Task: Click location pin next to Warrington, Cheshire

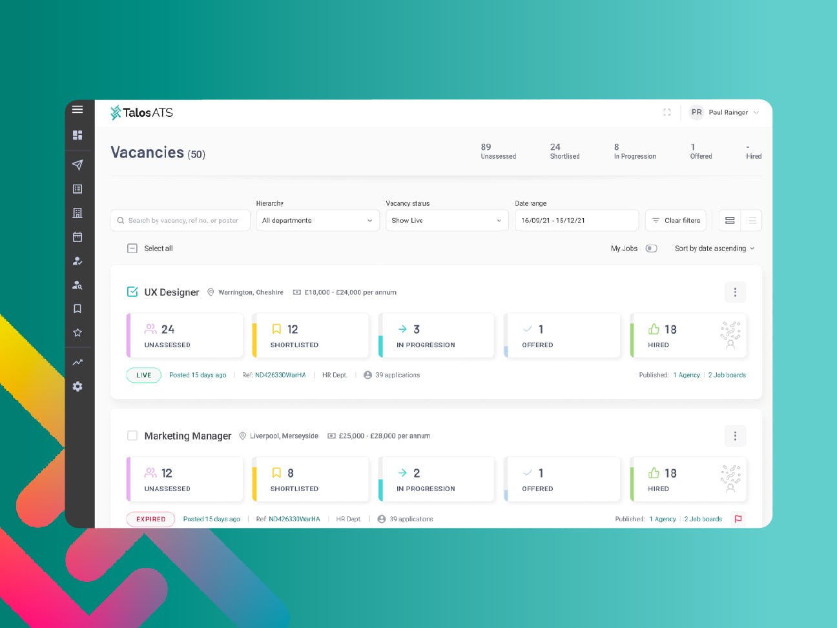Action: (x=211, y=292)
